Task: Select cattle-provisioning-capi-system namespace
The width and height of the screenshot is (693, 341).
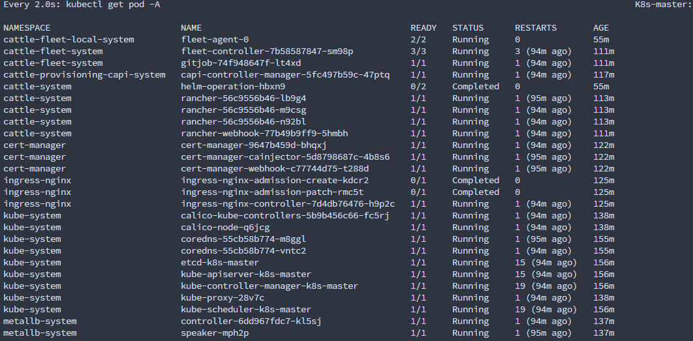Action: tap(84, 74)
